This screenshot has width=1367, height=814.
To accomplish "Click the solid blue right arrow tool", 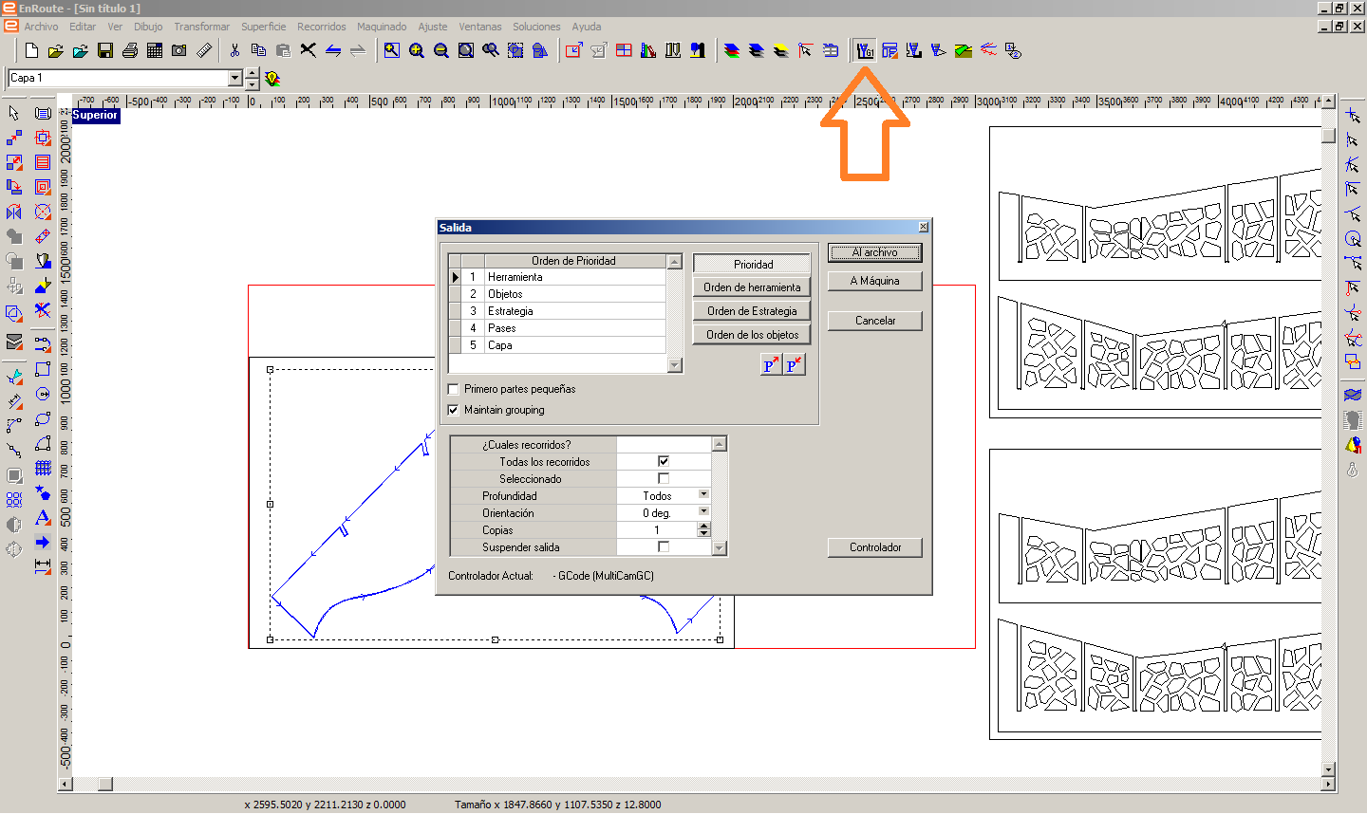I will tap(43, 542).
